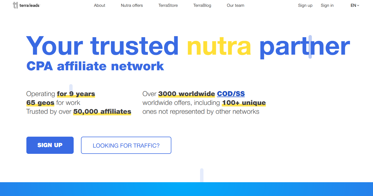The width and height of the screenshot is (373, 196).
Task: Click the highlighted "65 geos" text
Action: tap(40, 103)
